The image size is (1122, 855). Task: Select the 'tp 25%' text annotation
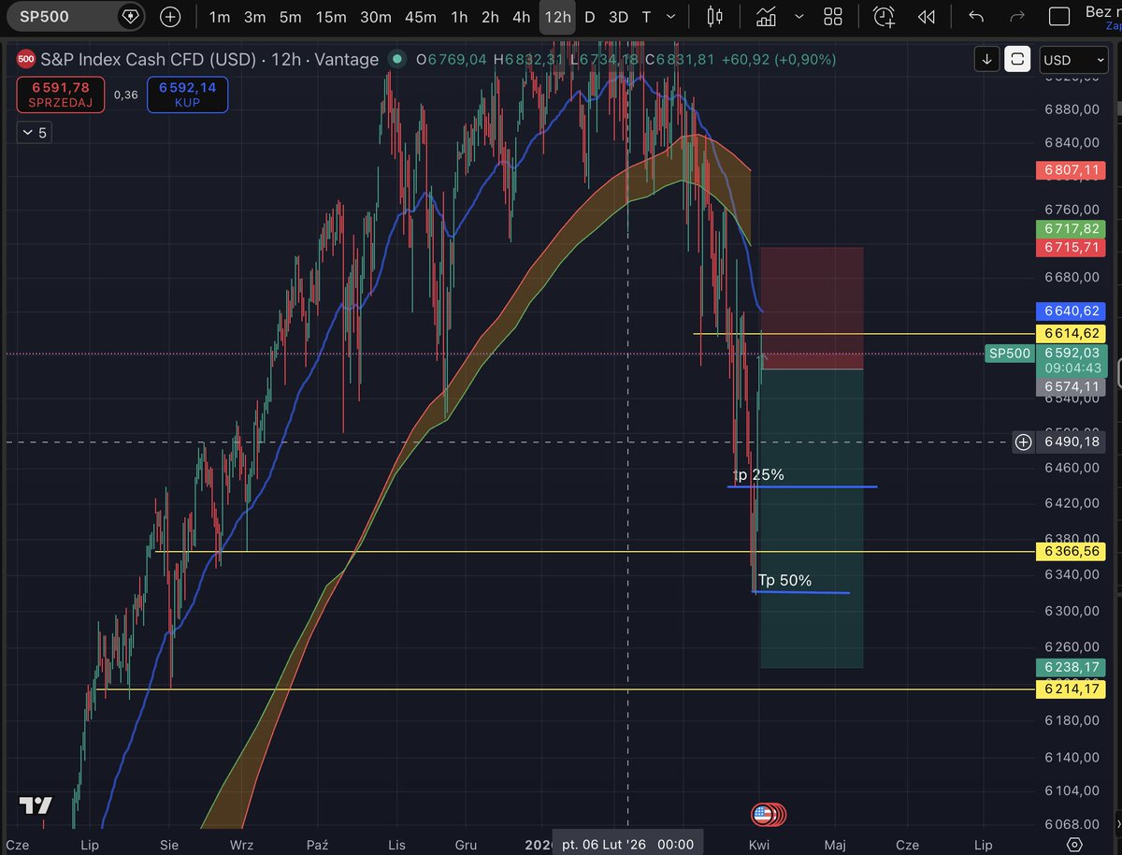pos(759,475)
